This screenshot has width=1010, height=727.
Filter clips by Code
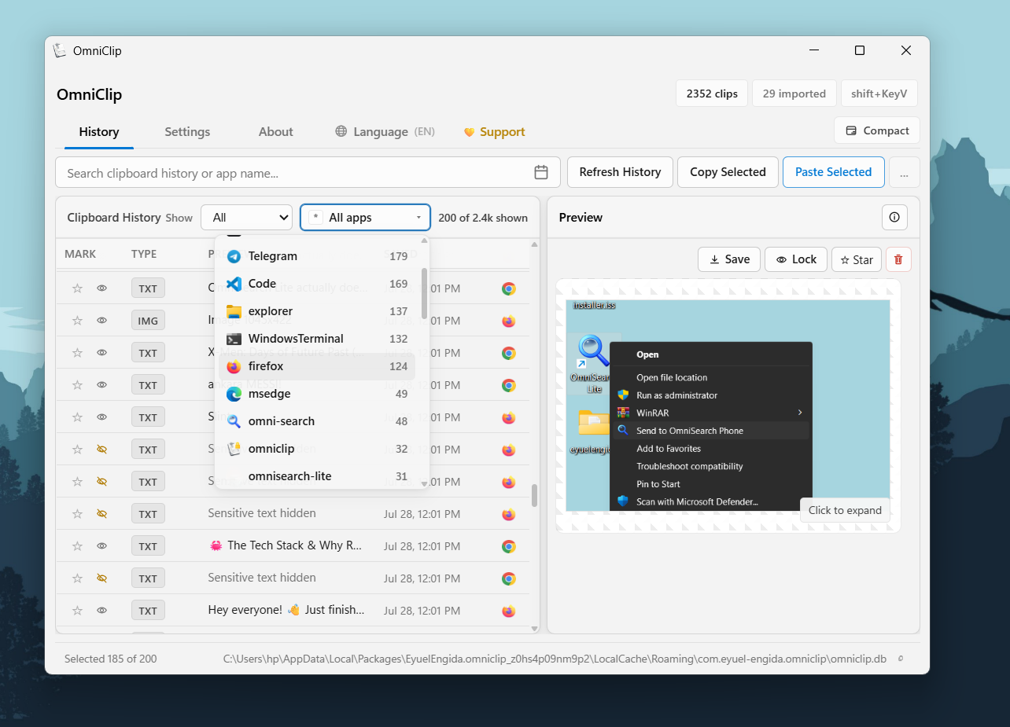[317, 284]
